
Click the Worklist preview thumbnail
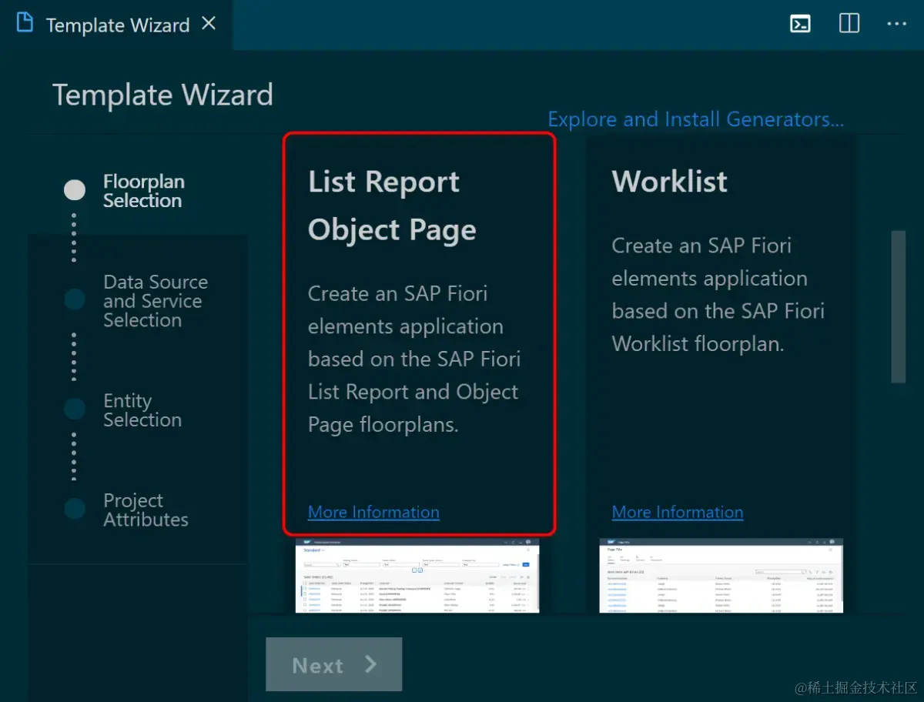721,576
